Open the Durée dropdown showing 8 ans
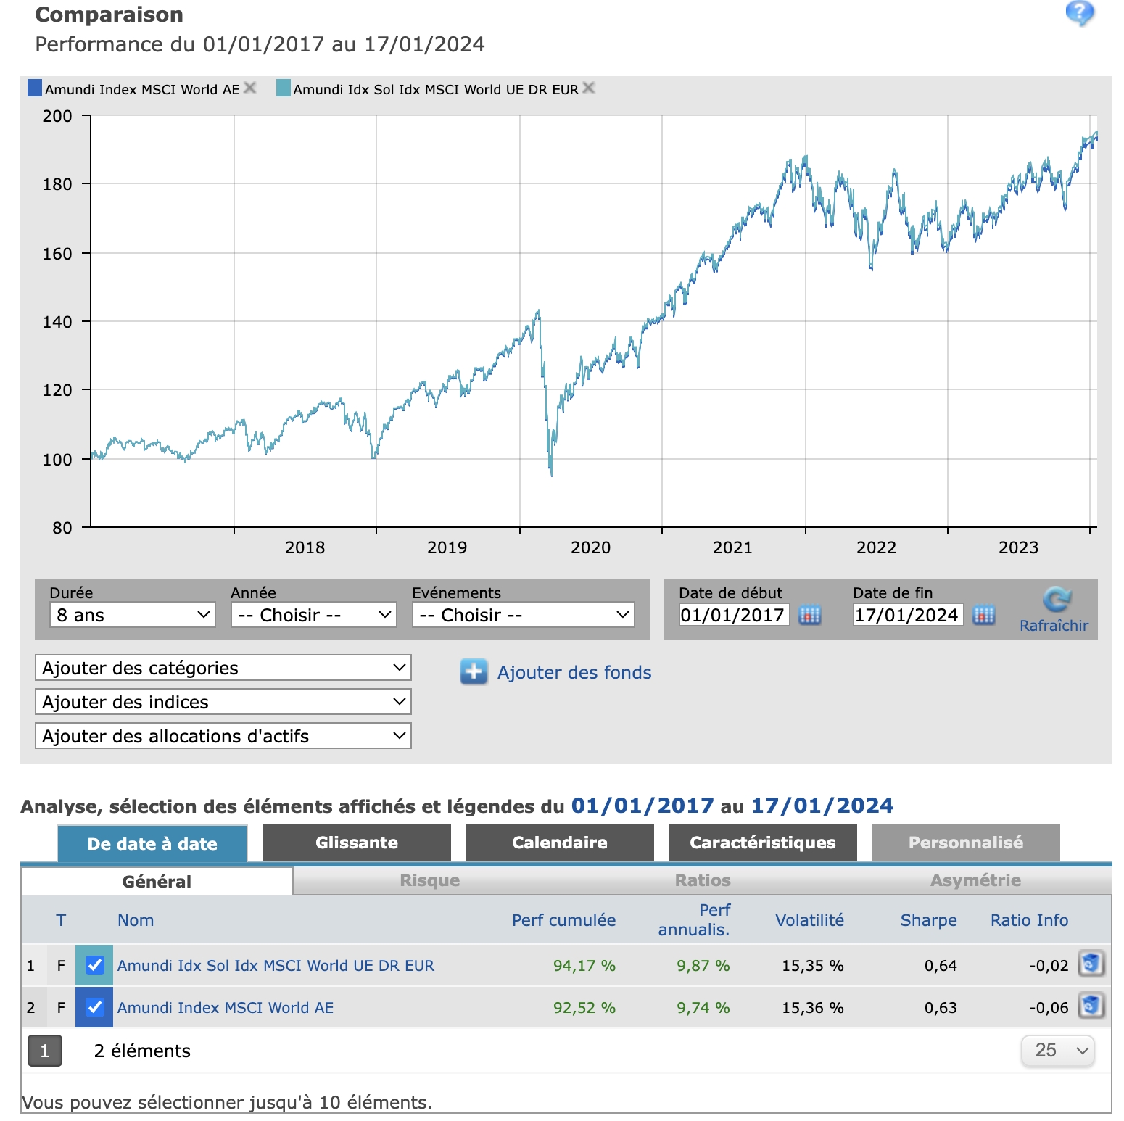The image size is (1124, 1121). pos(133,615)
